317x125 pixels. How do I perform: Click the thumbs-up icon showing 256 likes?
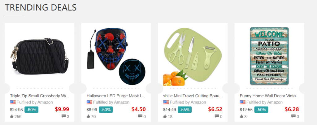pos(11,116)
